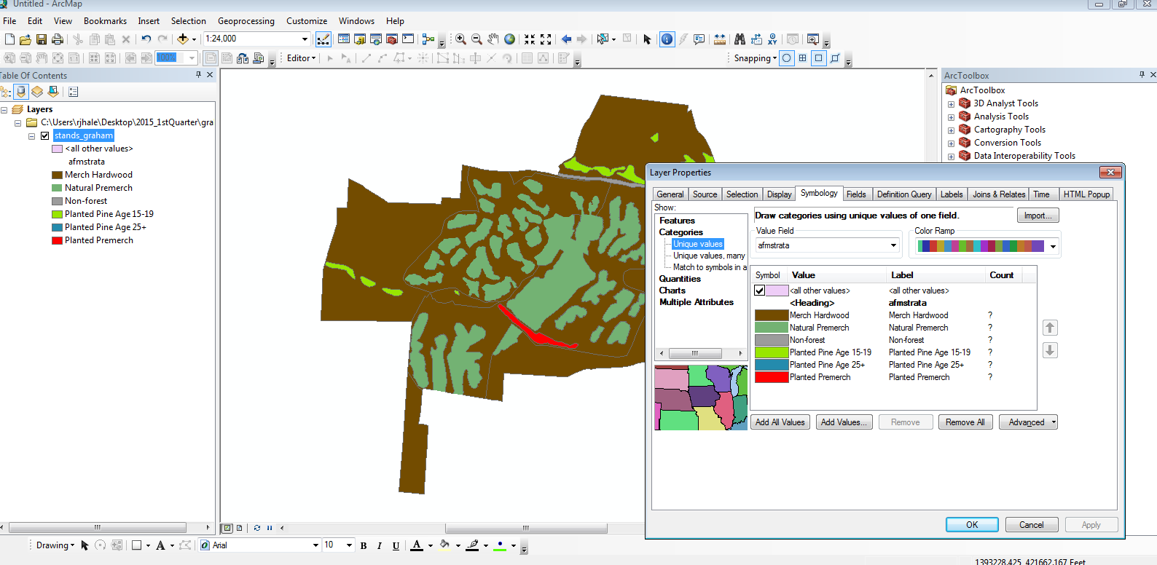Screen dimensions: 1157x565
Task: Toggle visibility of stands_graham layer
Action: coord(45,135)
